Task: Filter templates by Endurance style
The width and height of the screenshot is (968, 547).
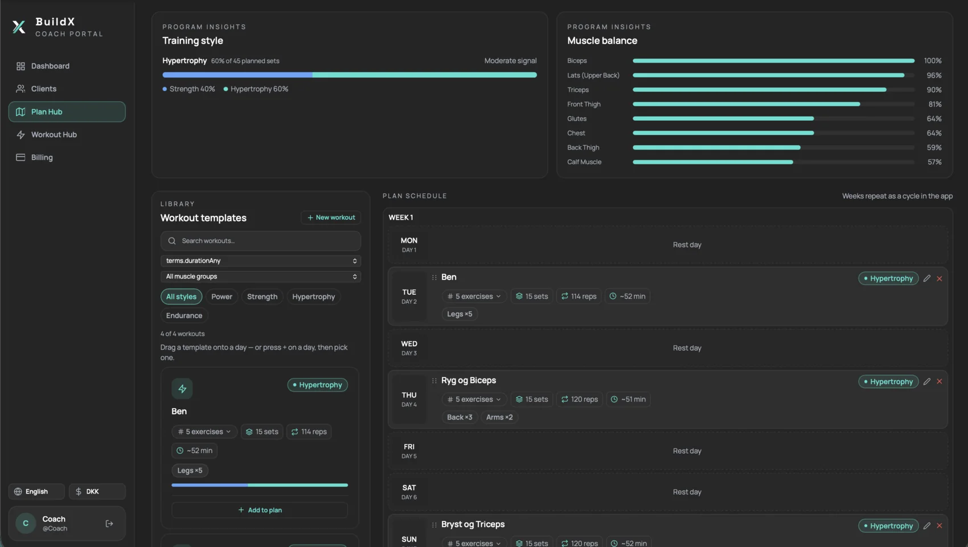Action: pos(184,315)
